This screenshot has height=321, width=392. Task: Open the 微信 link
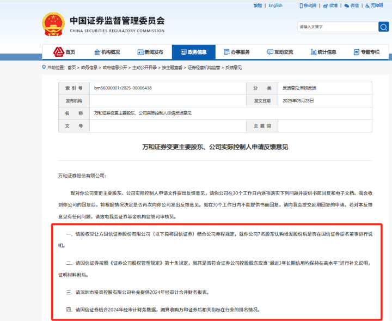[354, 5]
